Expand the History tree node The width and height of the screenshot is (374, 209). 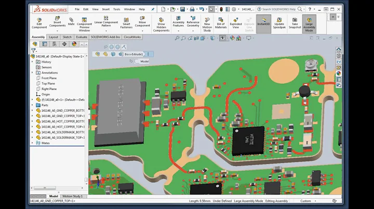coord(32,62)
